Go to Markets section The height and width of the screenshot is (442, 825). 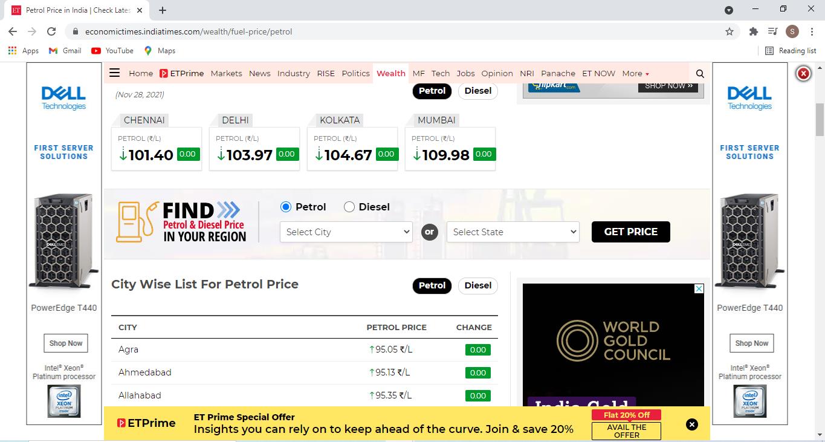click(226, 73)
